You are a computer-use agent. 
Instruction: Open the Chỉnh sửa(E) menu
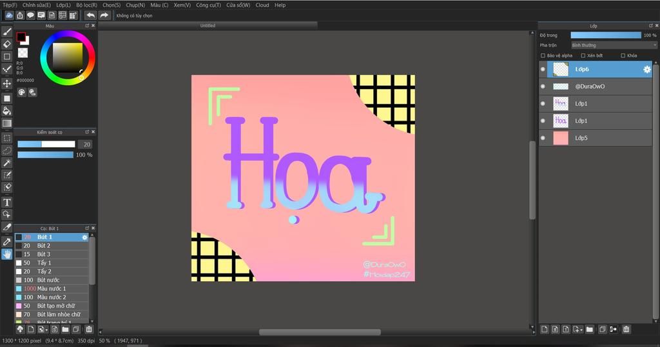(37, 5)
